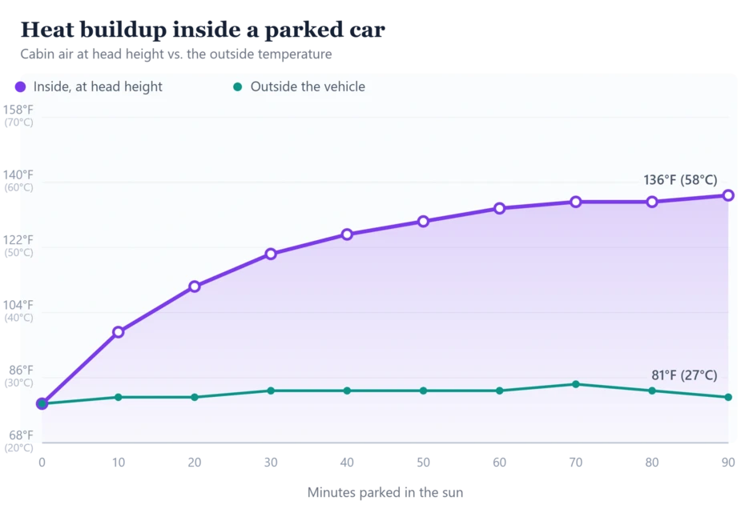753x509 pixels.
Task: Select inside data point at 50 minutes
Action: click(x=423, y=221)
